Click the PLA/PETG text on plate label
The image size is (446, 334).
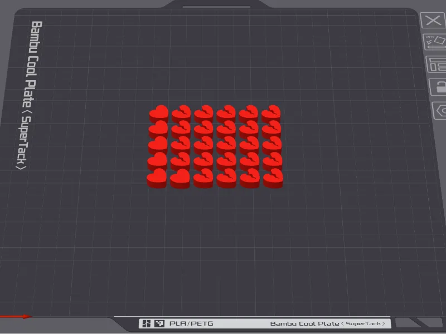click(x=191, y=323)
